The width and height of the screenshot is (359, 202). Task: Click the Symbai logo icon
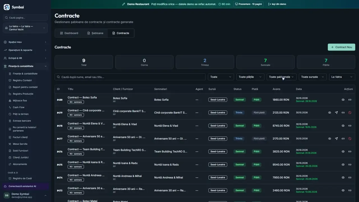[7, 7]
